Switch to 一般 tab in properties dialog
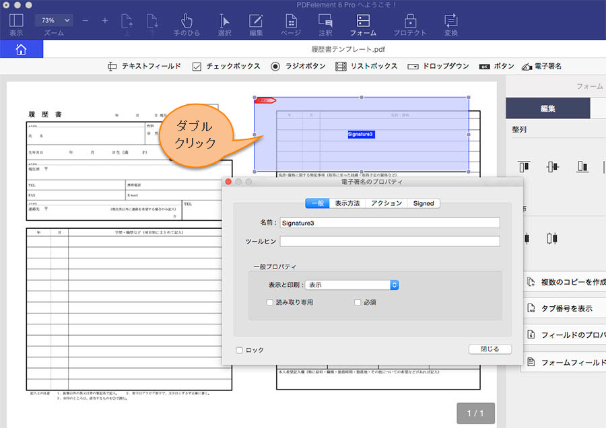Viewport: 606px width, 428px height. click(317, 203)
